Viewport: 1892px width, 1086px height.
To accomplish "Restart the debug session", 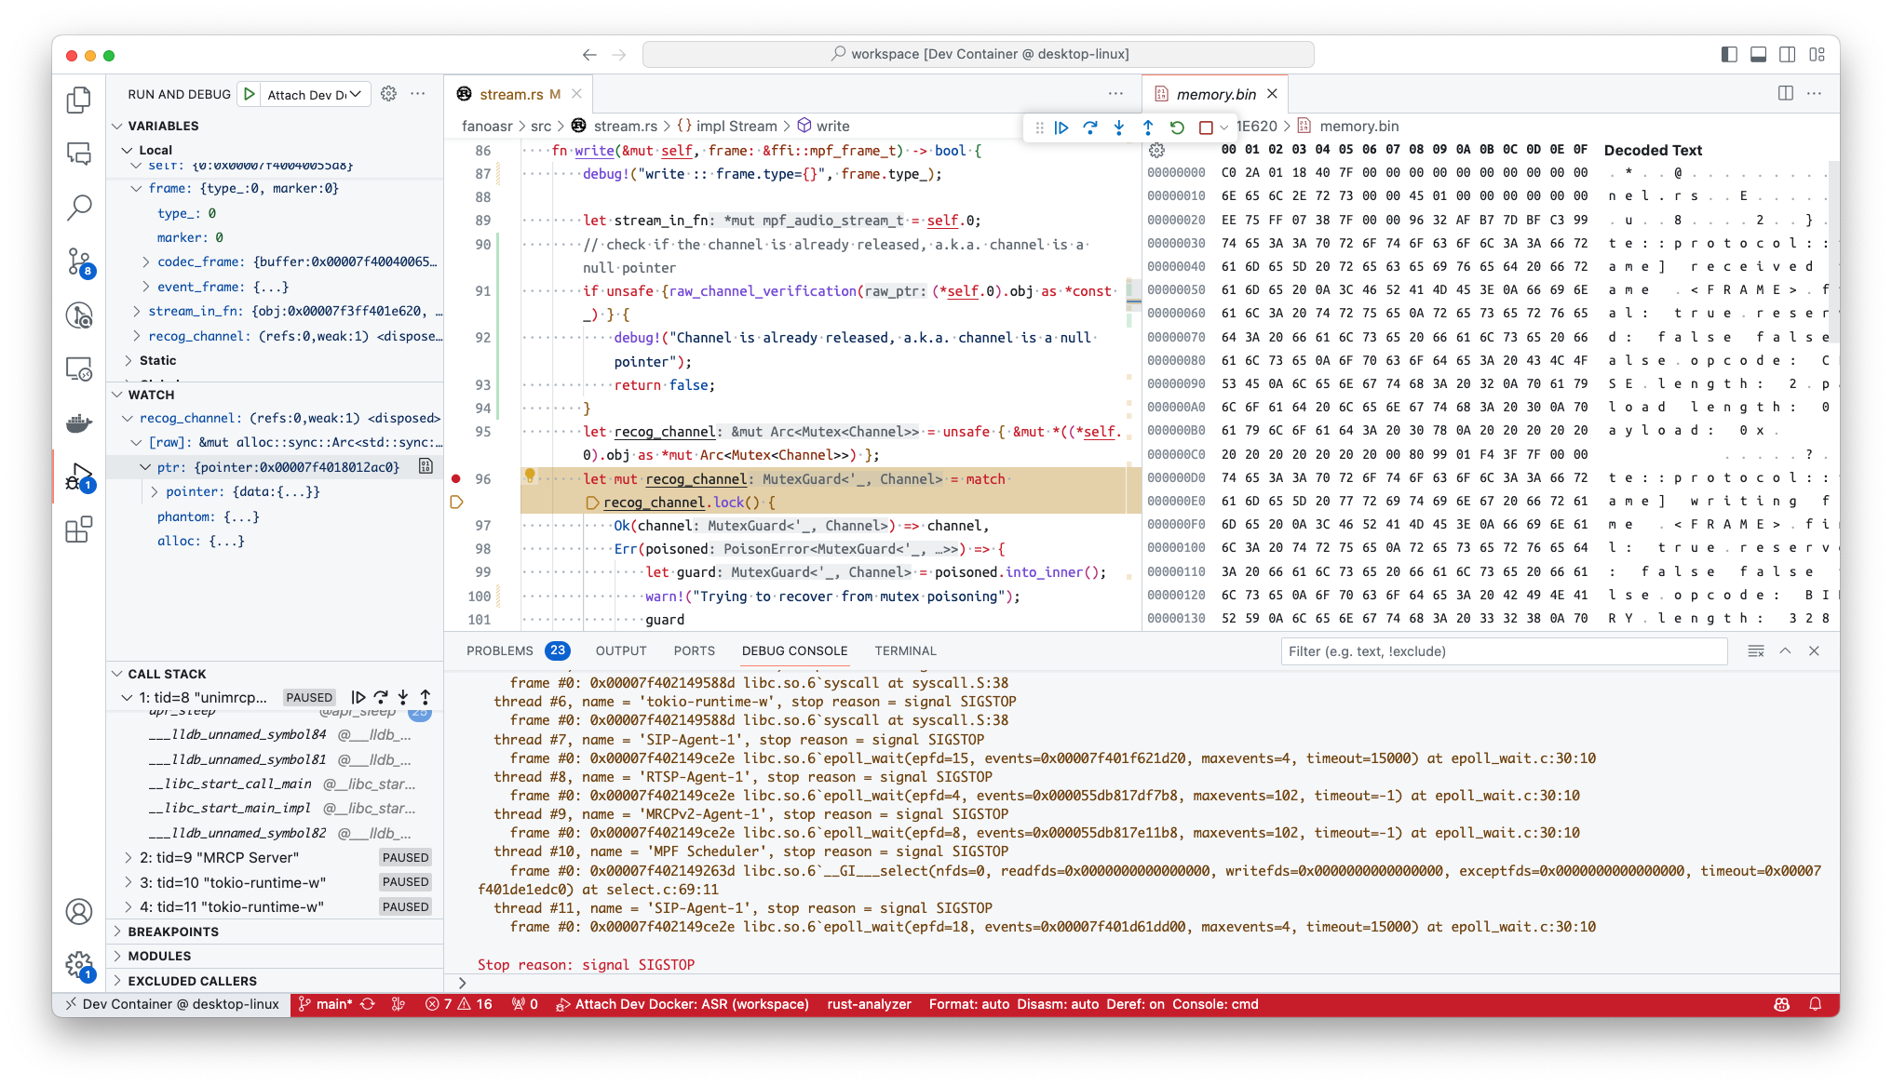I will [1177, 127].
